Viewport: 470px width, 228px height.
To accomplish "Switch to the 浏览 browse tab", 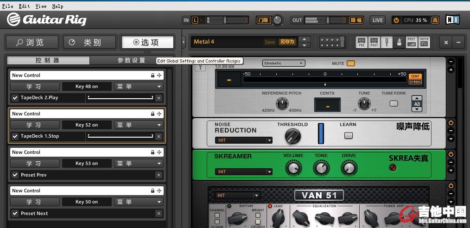I will pyautogui.click(x=32, y=43).
